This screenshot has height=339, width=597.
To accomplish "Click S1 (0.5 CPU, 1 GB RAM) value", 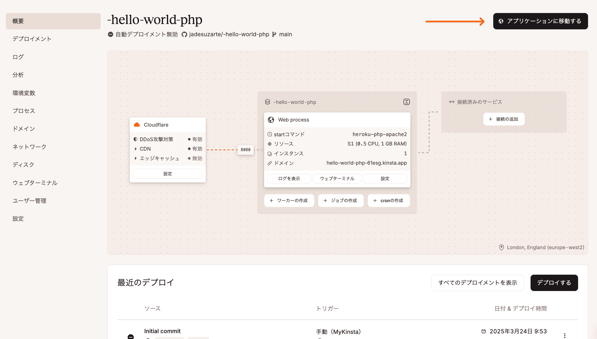I will click(x=377, y=144).
